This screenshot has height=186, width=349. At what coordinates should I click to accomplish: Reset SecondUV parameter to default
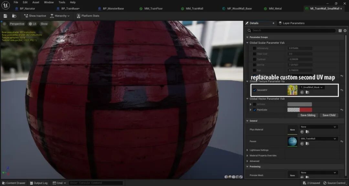[x=342, y=90]
